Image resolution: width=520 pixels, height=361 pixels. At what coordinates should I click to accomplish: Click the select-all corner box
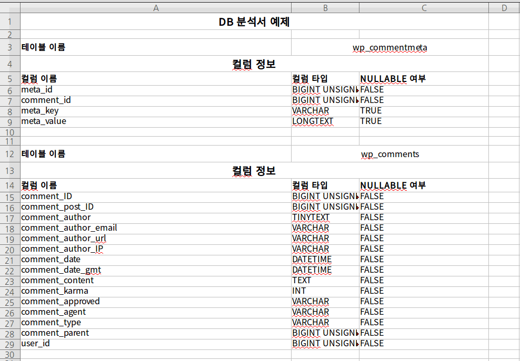(10, 7)
